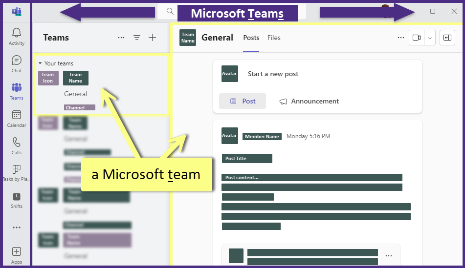Image resolution: width=465 pixels, height=268 pixels.
Task: Click Start a new post field
Action: tap(273, 74)
